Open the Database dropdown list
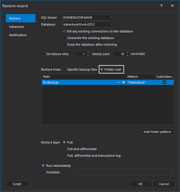The height and width of the screenshot is (192, 180). coord(111,25)
